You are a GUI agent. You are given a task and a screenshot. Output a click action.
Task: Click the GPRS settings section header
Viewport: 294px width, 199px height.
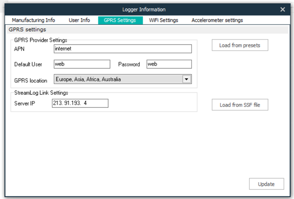coord(28,30)
